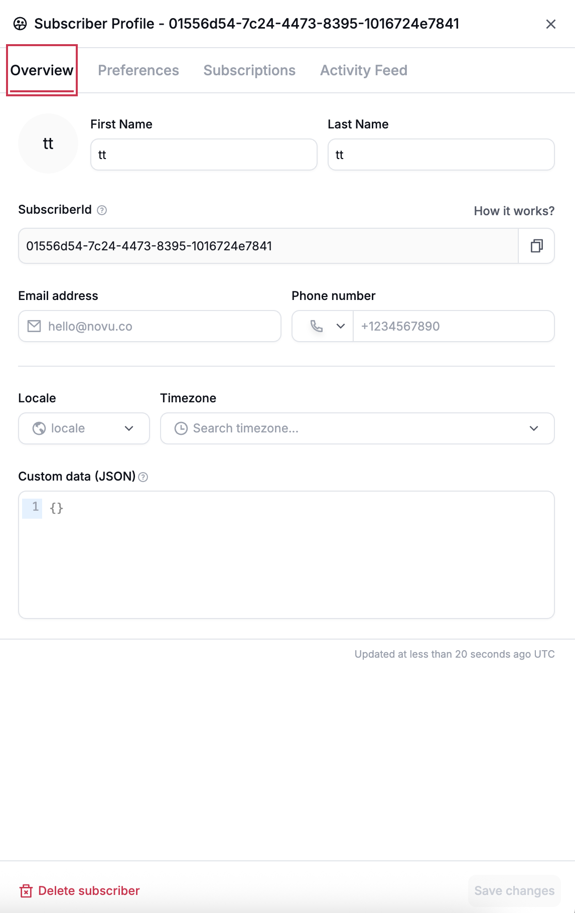
Task: Click the How it works? link
Action: [x=514, y=211]
